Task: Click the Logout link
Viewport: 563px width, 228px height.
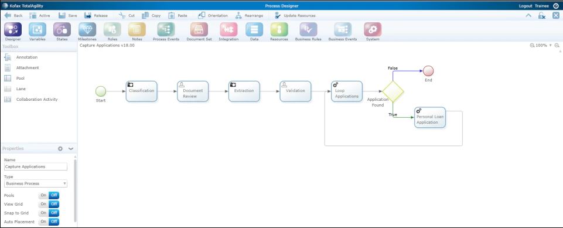Action: [526, 6]
